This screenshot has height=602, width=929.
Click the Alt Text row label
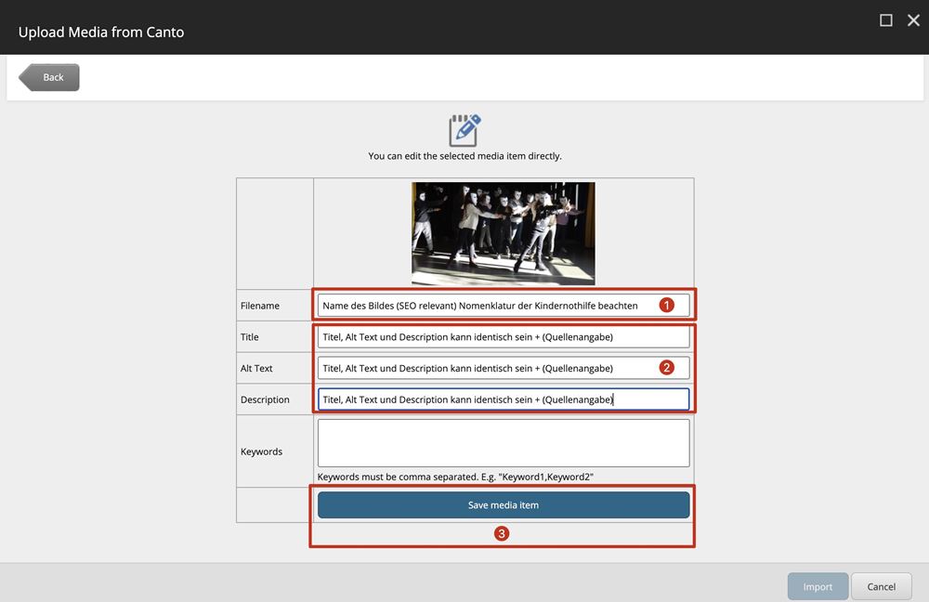click(x=257, y=369)
